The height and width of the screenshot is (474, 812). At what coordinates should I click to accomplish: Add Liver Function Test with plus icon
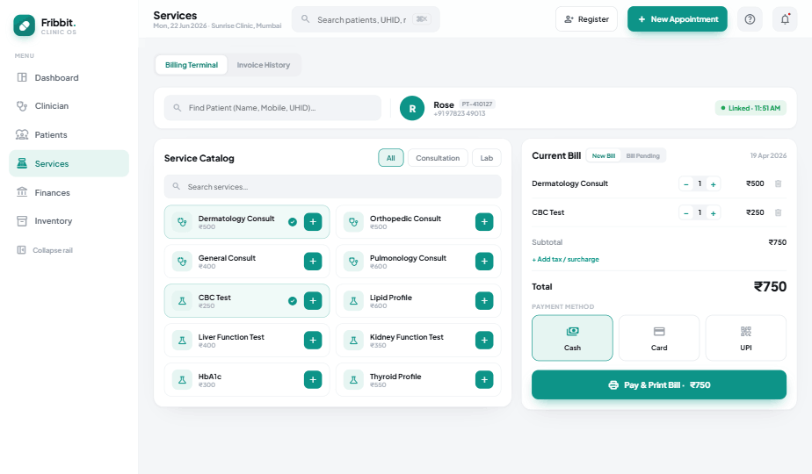pos(313,340)
